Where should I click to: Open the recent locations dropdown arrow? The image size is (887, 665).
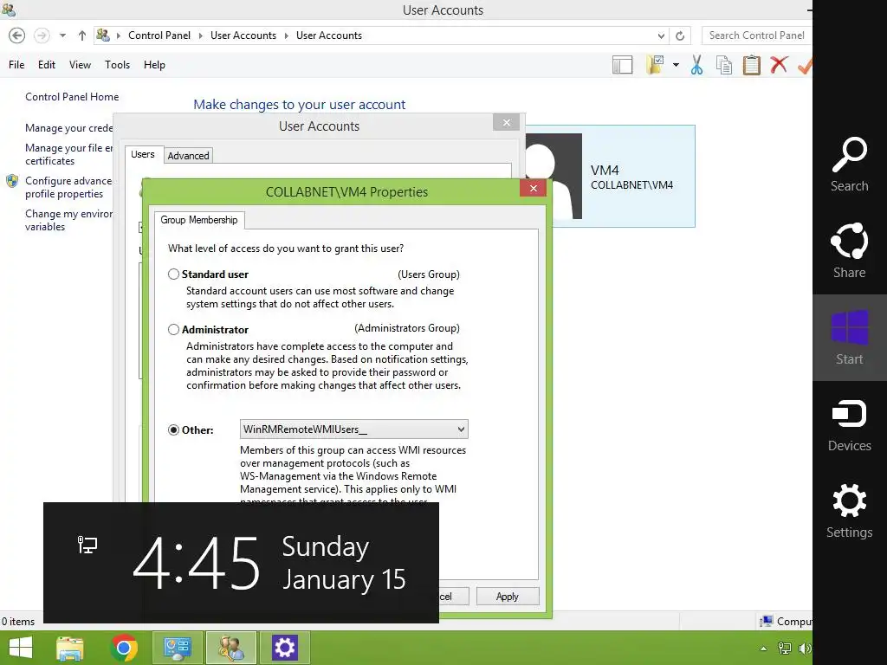pyautogui.click(x=62, y=36)
